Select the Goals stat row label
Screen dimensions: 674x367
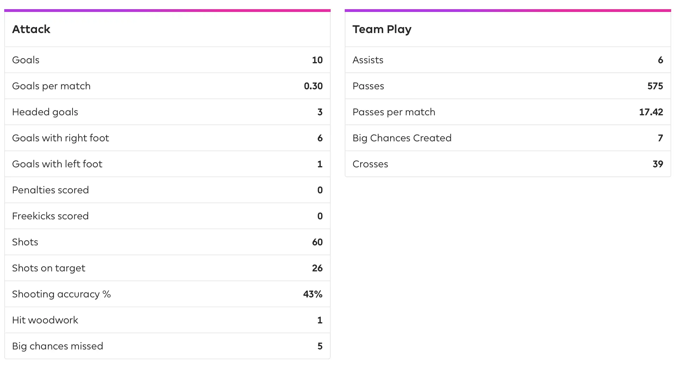(x=26, y=60)
